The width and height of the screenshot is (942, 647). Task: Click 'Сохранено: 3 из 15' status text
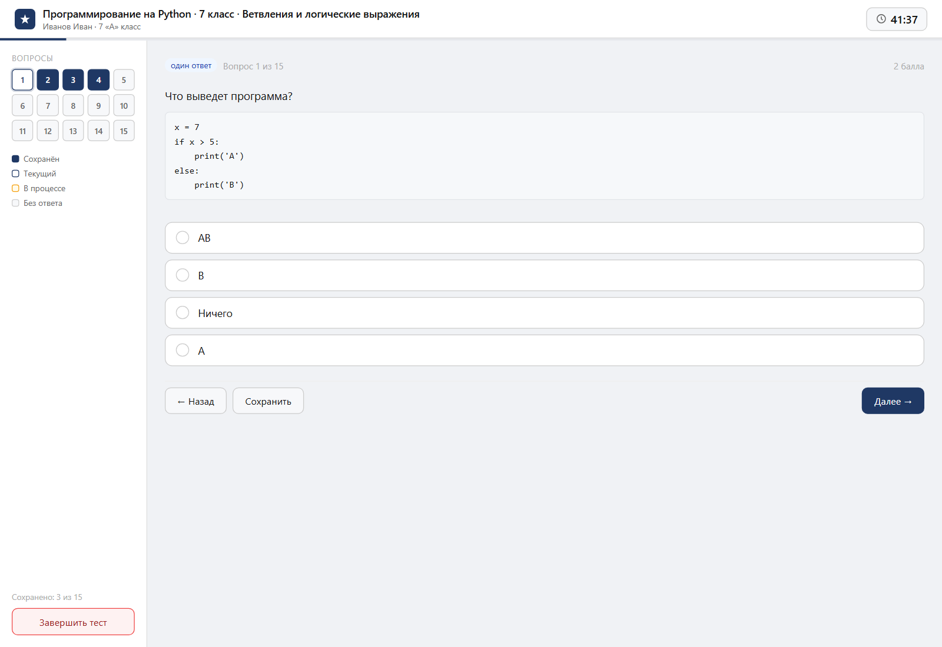pos(47,597)
